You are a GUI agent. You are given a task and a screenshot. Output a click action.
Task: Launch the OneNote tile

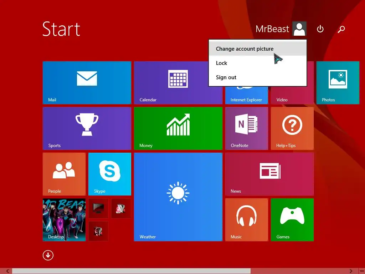coord(247,128)
